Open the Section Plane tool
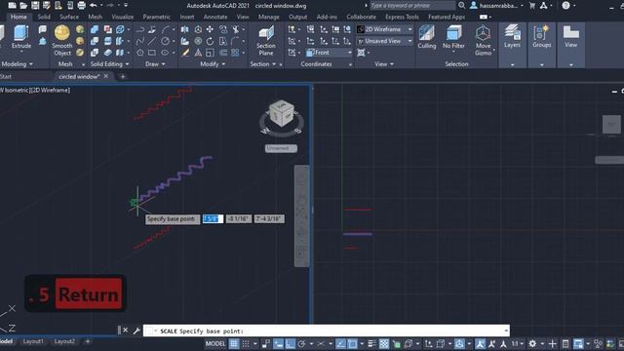The width and height of the screenshot is (624, 351). (x=266, y=40)
